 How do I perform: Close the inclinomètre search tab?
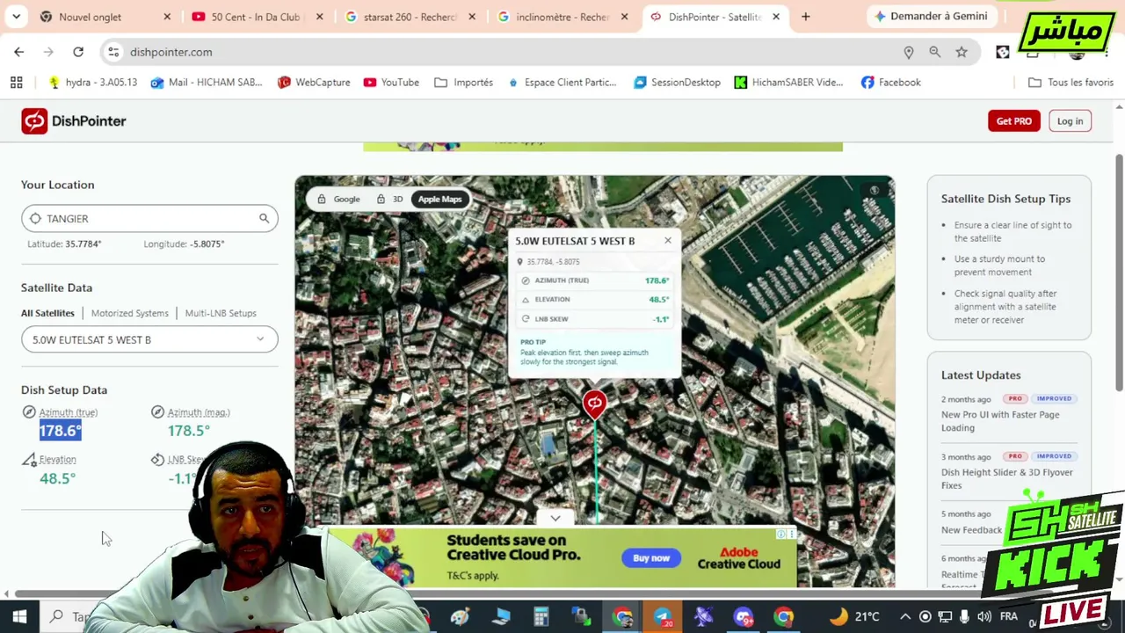(624, 17)
